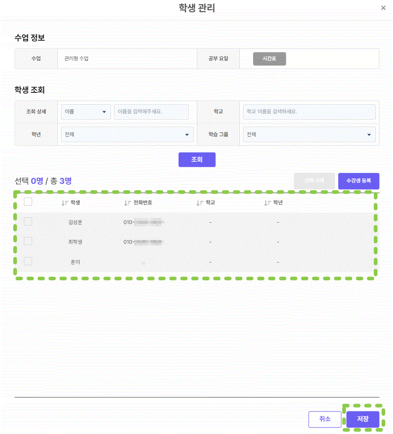This screenshot has height=434, width=393.
Task: Click the 취소 cancel button
Action: [325, 419]
